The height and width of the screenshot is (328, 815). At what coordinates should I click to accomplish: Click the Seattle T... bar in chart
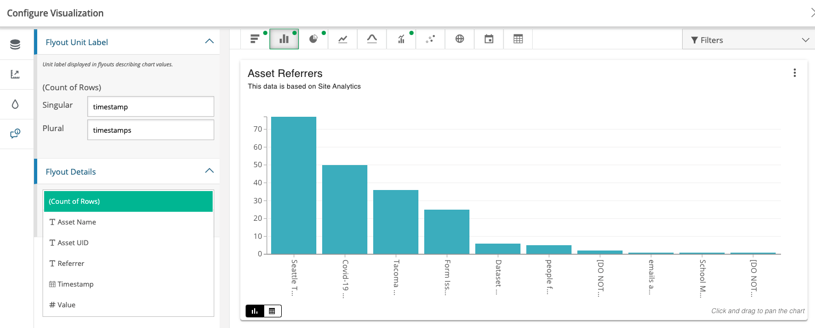[293, 185]
